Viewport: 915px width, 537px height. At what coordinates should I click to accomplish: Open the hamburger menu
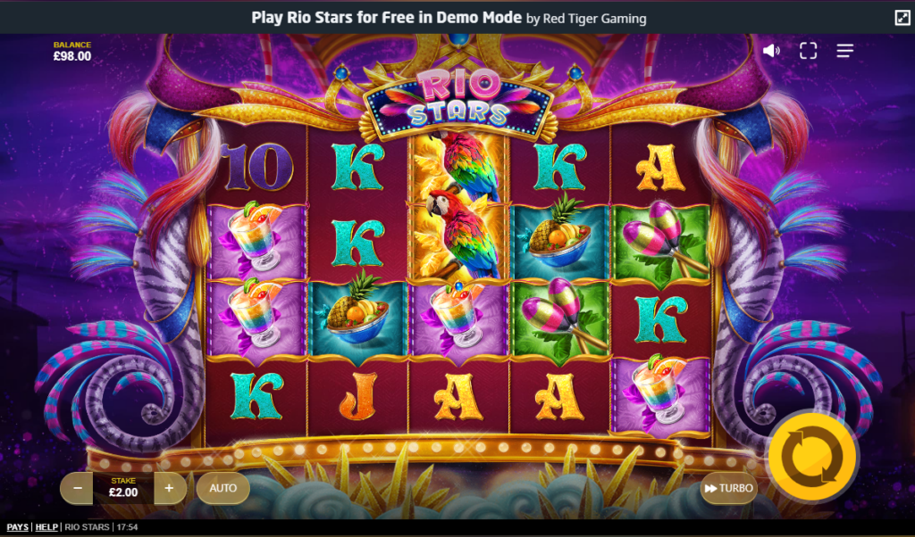pyautogui.click(x=845, y=51)
